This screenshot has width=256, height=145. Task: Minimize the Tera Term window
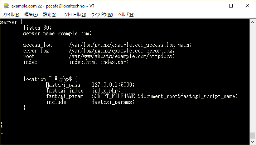pyautogui.click(x=215, y=6)
